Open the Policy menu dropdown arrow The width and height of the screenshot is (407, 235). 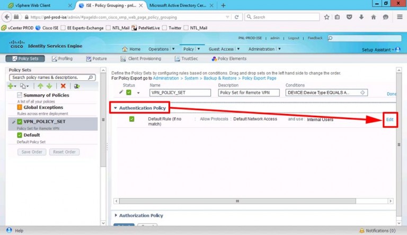tap(199, 49)
